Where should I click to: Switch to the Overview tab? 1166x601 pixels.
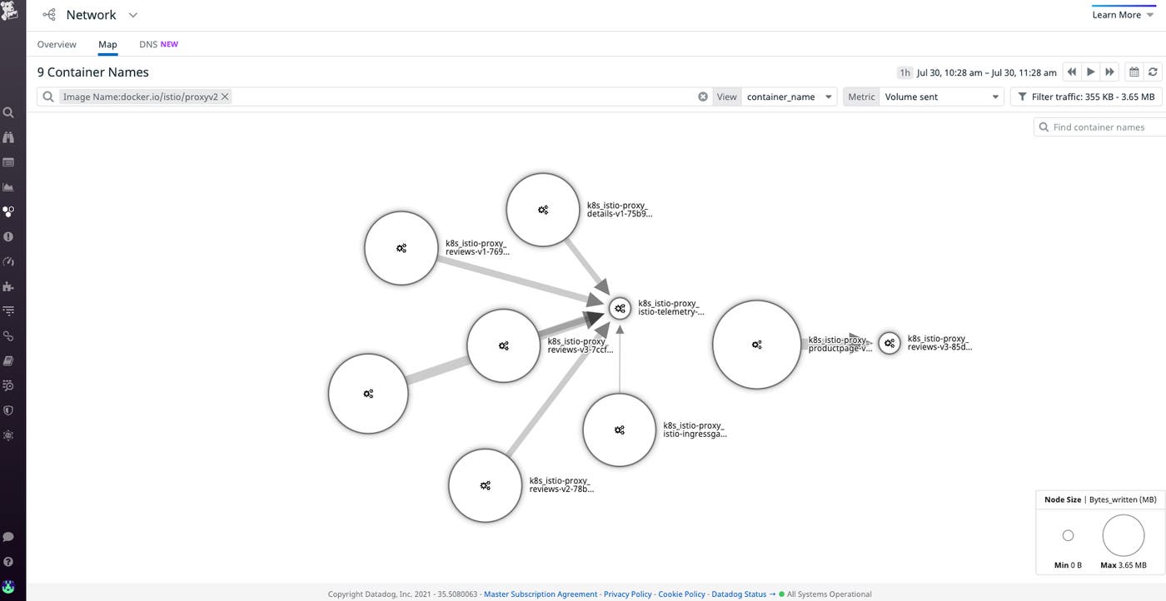57,44
